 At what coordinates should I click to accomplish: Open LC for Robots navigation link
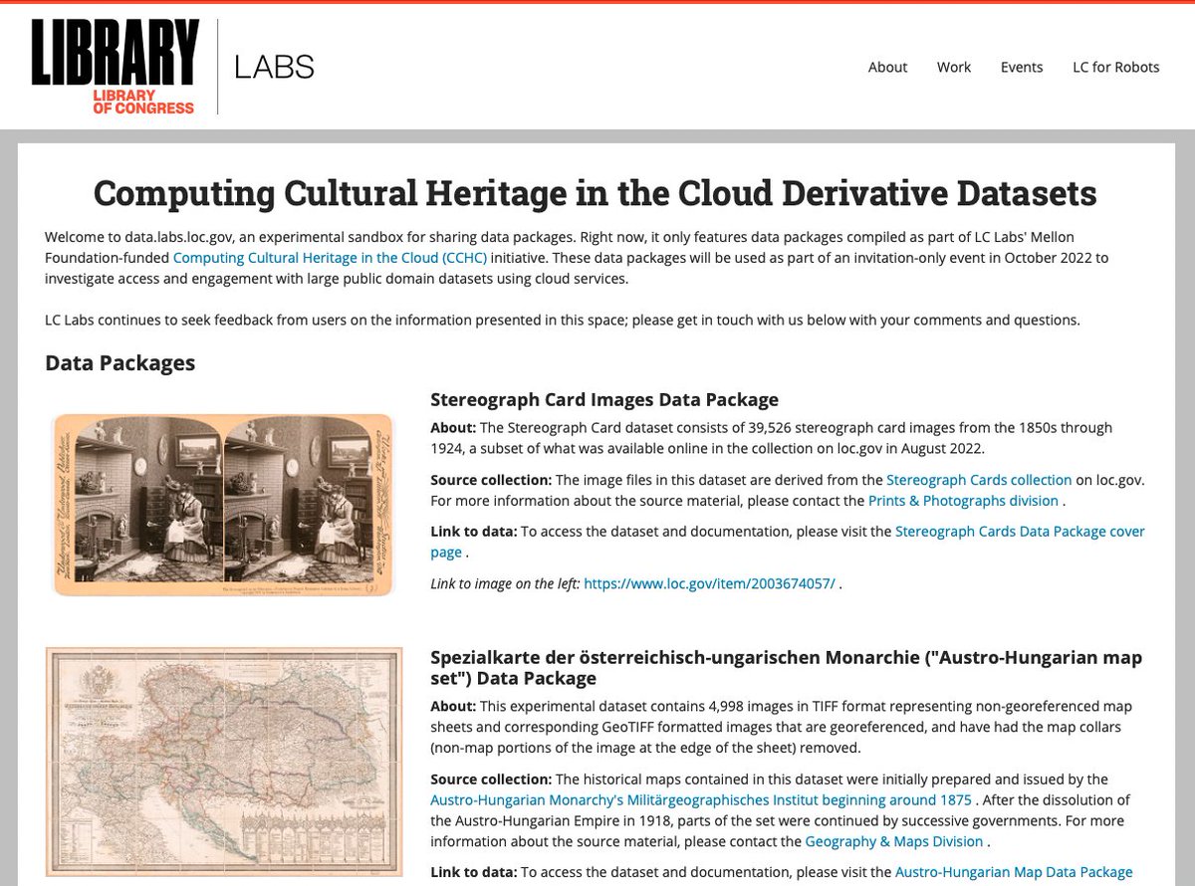point(1115,67)
